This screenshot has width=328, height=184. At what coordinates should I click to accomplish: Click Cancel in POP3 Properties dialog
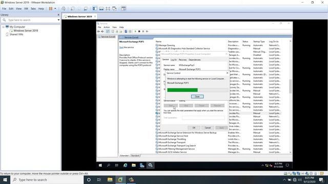click(208, 128)
